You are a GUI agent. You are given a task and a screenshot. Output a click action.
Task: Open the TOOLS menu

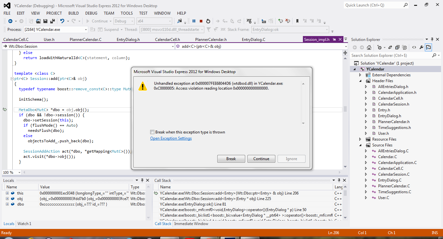click(x=127, y=13)
